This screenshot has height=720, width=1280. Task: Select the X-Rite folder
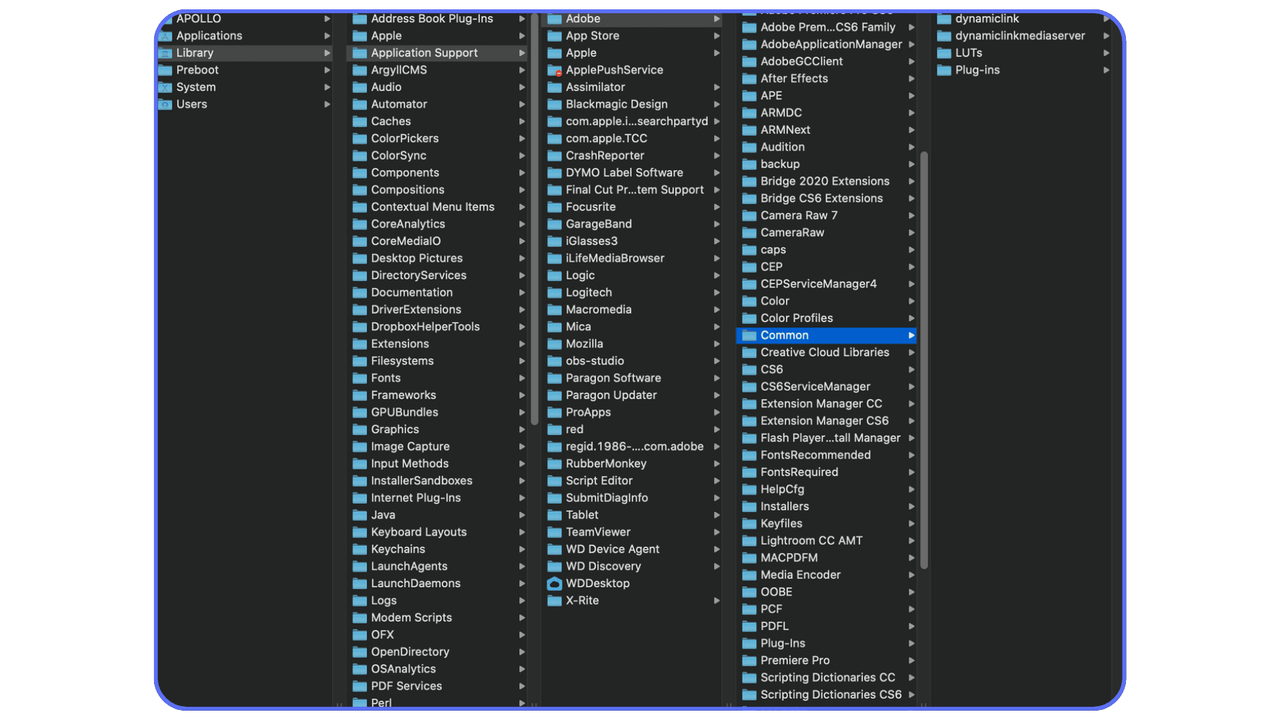point(583,601)
